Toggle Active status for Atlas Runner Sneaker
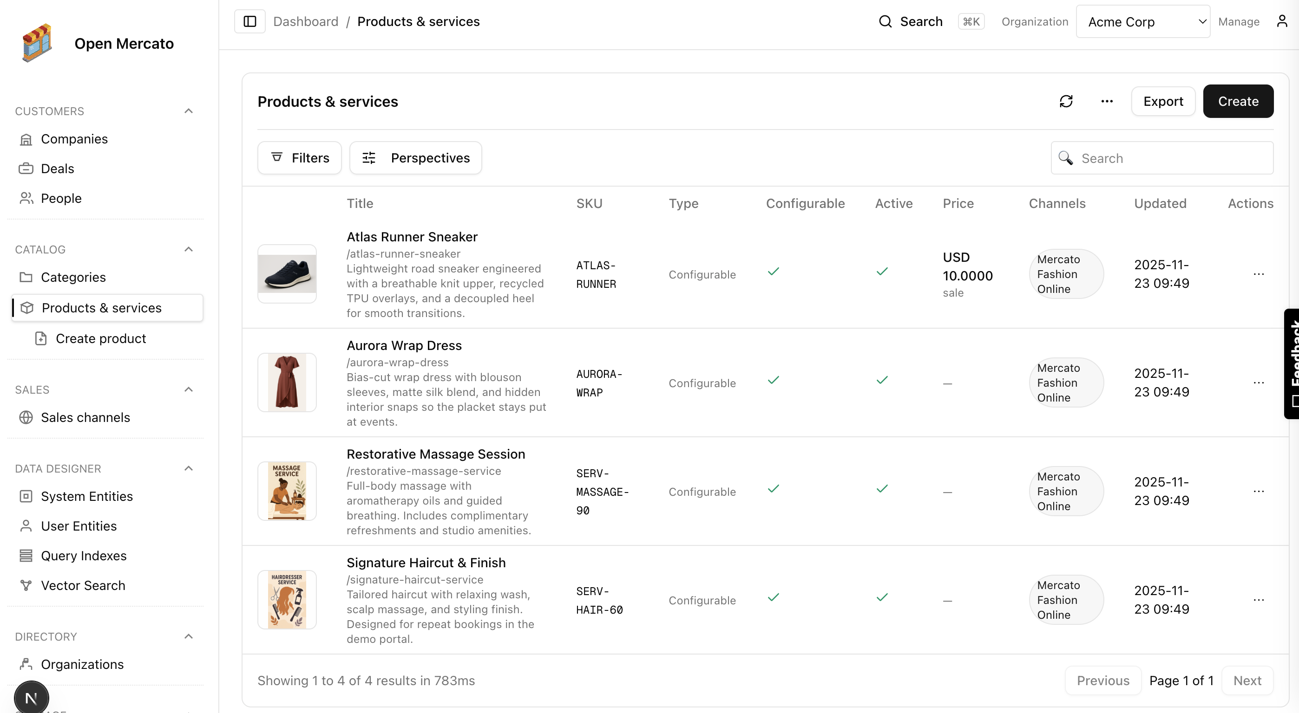 coord(881,271)
